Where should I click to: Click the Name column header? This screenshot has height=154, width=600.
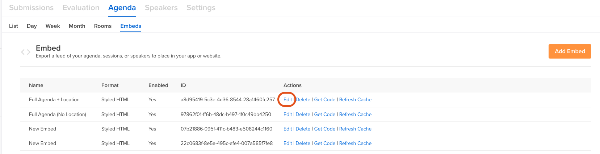[x=36, y=85]
